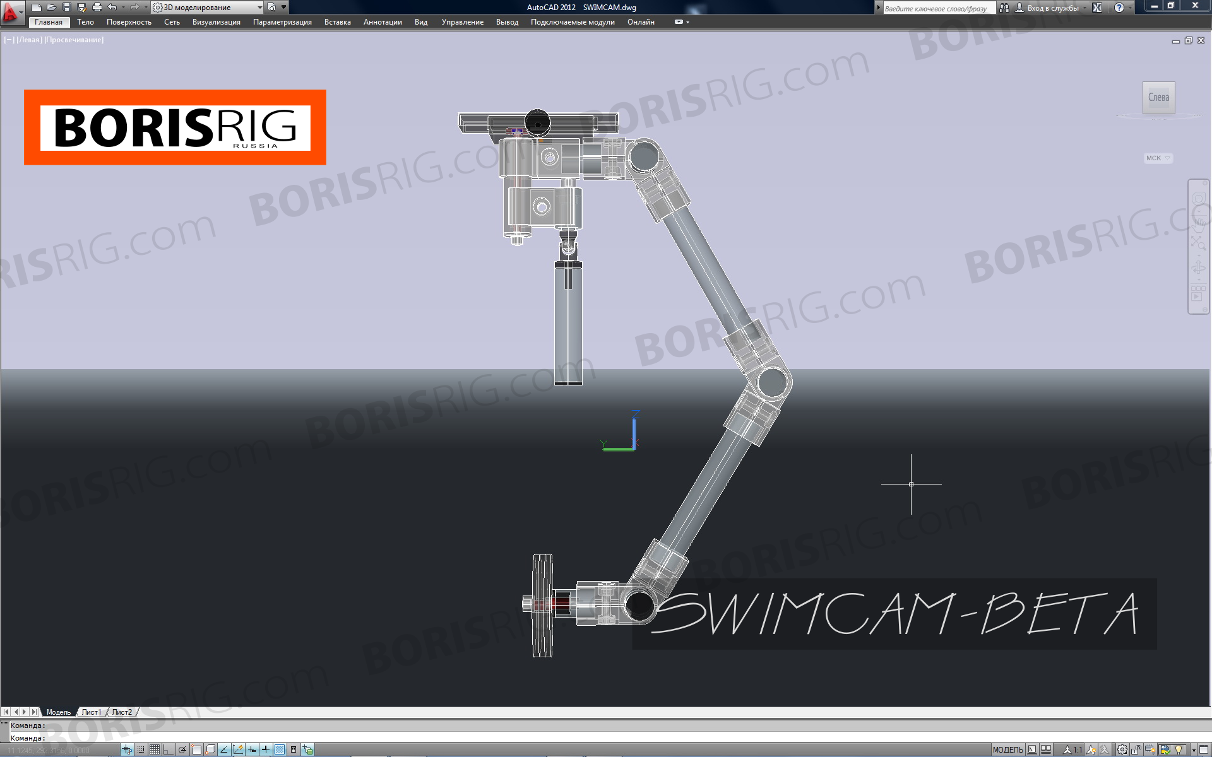Click the Clean Screen icon in status bar
This screenshot has height=757, width=1212.
click(x=1204, y=750)
